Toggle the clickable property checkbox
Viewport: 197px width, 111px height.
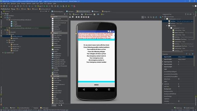tap(179, 101)
